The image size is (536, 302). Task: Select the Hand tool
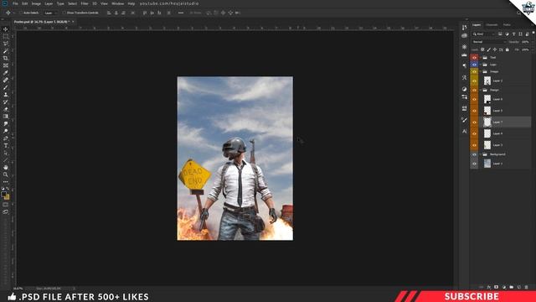click(6, 168)
